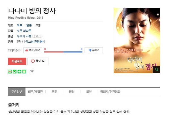Open the 리뷰 tab
The width and height of the screenshot is (170, 120).
click(x=89, y=92)
